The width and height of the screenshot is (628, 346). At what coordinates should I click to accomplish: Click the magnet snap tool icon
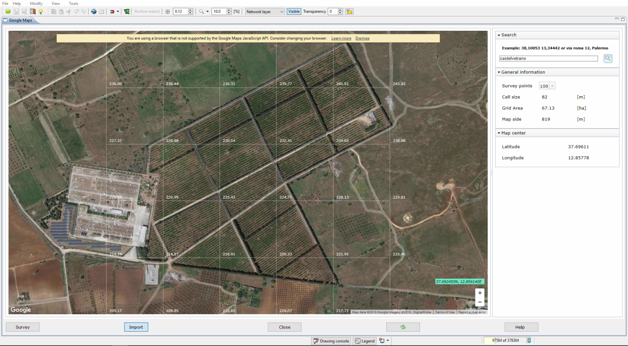112,11
